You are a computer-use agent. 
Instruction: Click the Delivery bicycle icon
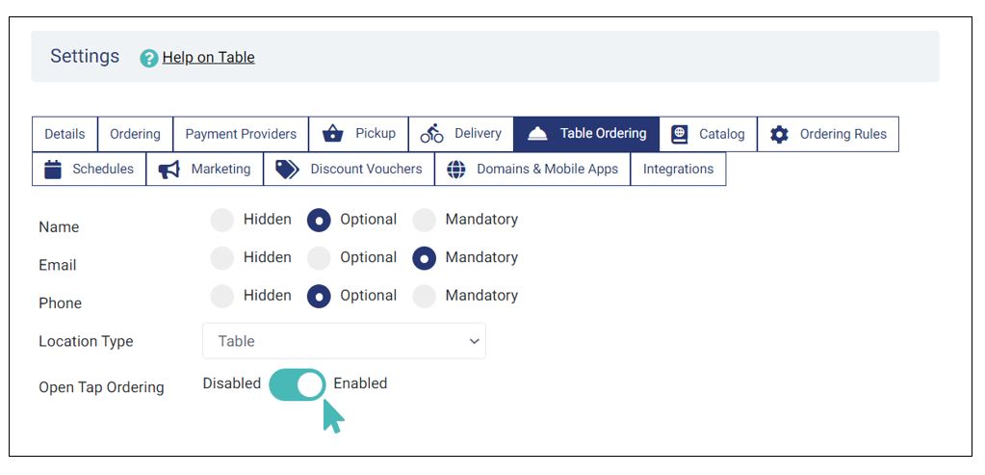pos(431,134)
